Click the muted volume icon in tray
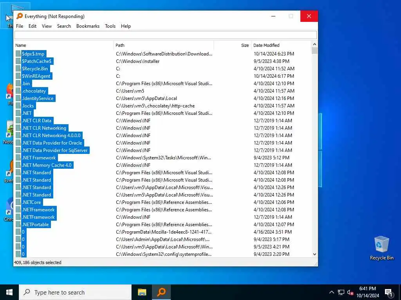Viewport: 401px width, 300px height. coord(350,292)
